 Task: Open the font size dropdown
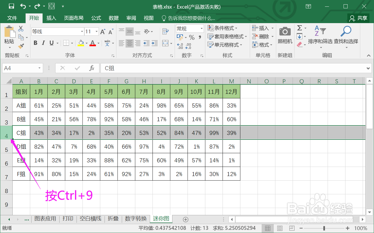coord(96,31)
